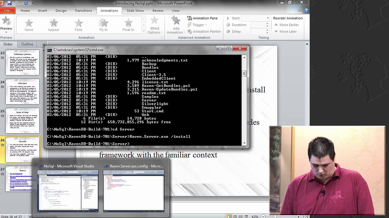Switch to the Transitions ribbon tab
The height and width of the screenshot is (218, 389).
pyautogui.click(x=83, y=11)
